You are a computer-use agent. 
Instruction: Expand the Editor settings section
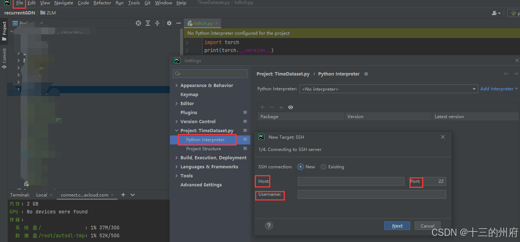point(176,104)
